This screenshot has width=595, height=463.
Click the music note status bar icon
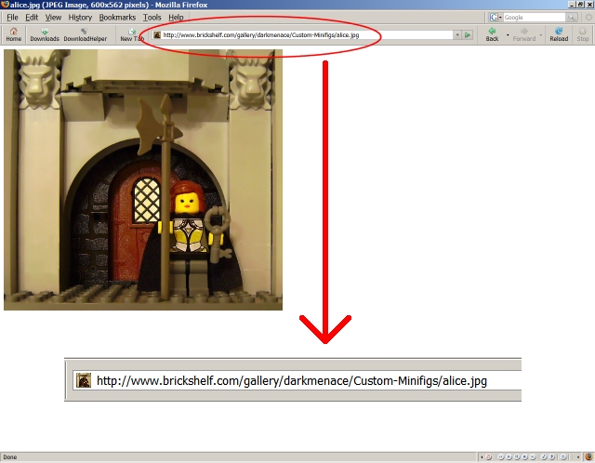click(544, 456)
